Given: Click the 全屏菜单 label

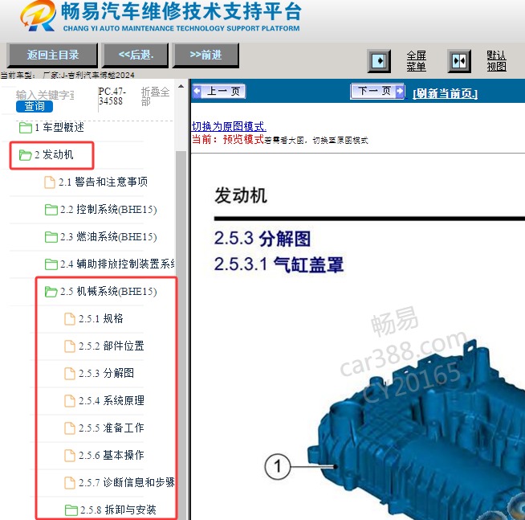Looking at the screenshot, I should [x=416, y=61].
